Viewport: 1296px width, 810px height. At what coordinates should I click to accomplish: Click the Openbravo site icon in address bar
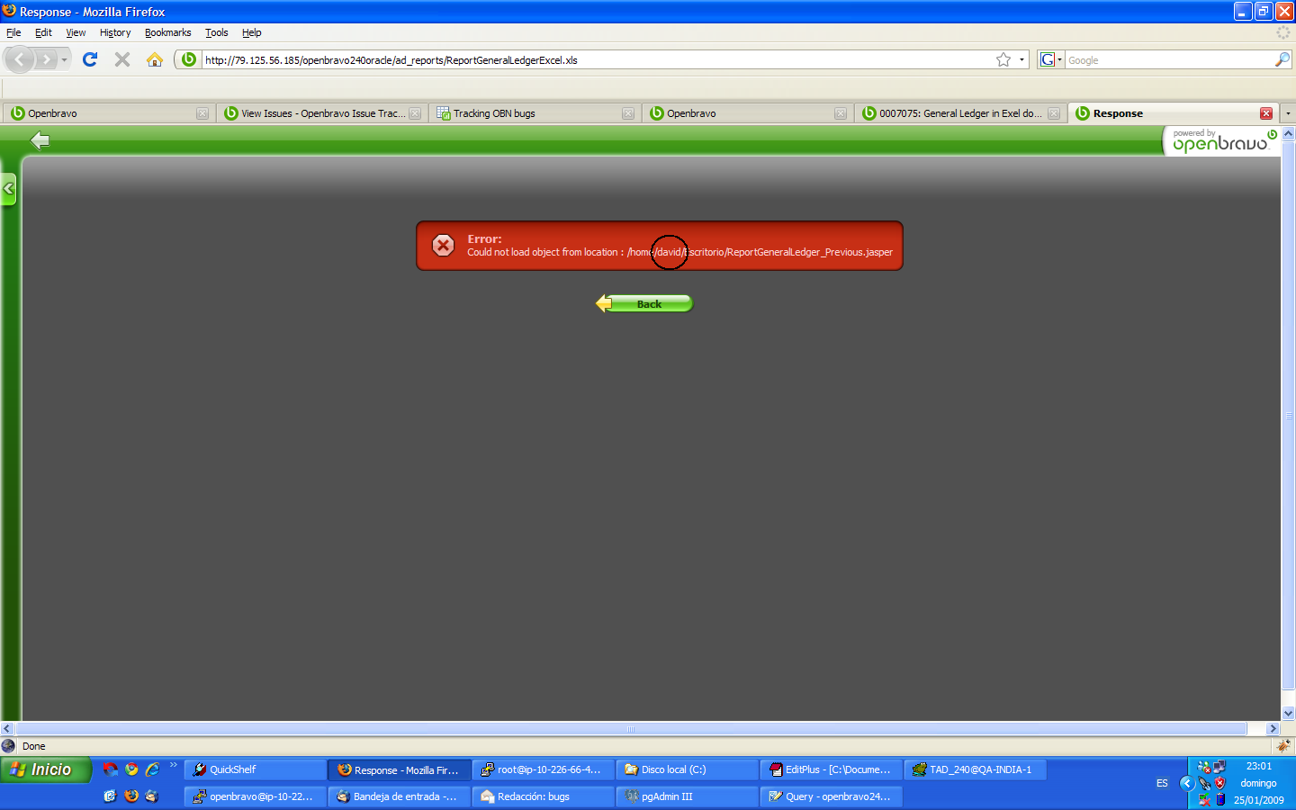(x=188, y=59)
